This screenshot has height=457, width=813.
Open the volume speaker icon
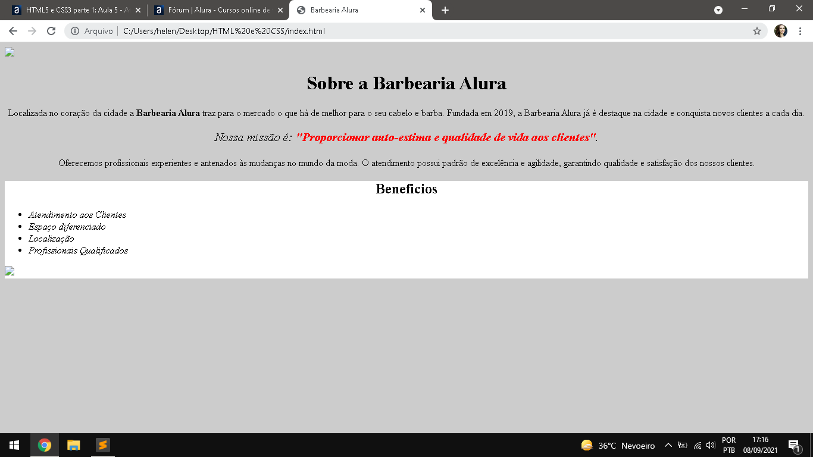[x=711, y=445]
